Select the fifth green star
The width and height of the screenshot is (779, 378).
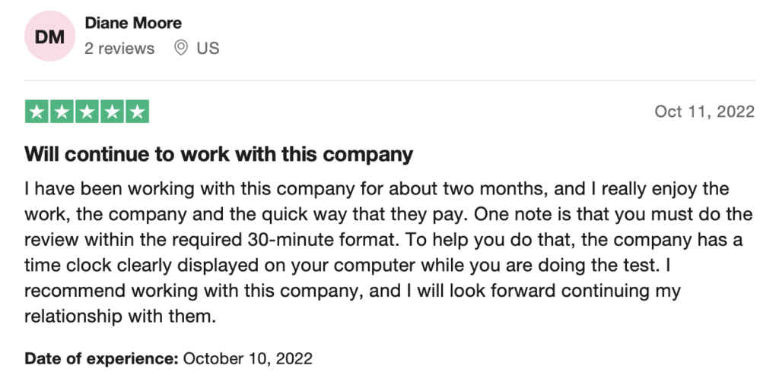[137, 112]
